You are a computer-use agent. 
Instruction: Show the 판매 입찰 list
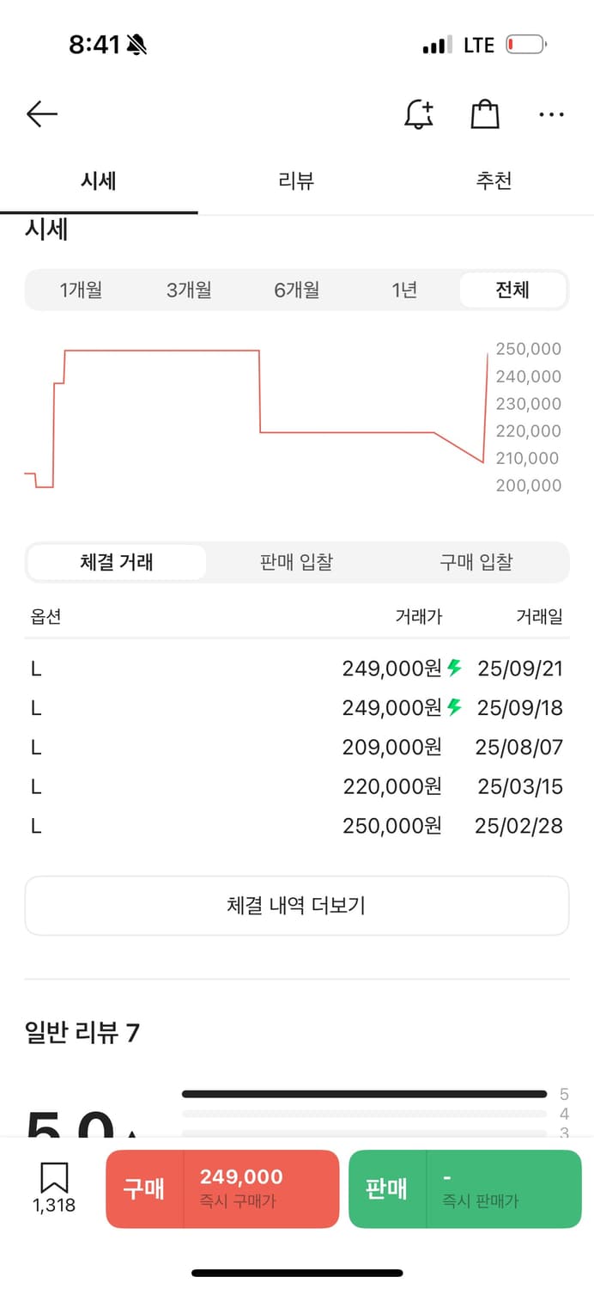(296, 563)
